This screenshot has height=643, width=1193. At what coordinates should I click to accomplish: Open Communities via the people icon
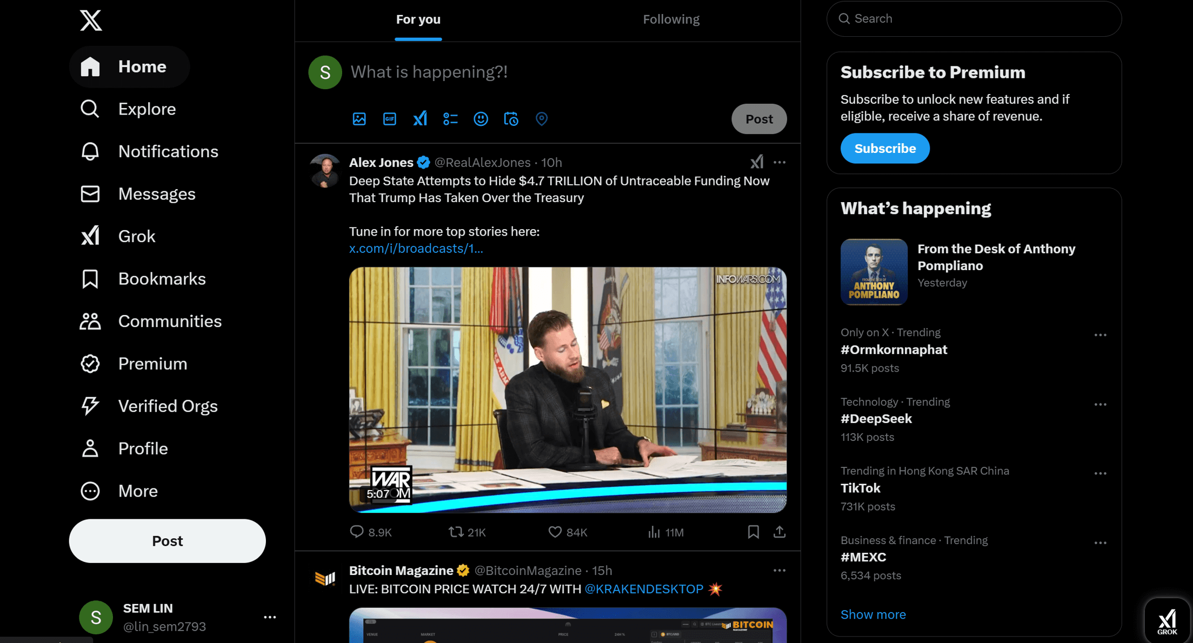[90, 321]
